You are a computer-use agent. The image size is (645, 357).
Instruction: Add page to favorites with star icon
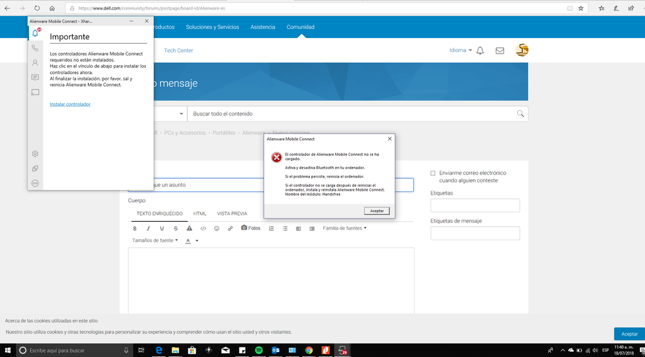click(x=581, y=8)
